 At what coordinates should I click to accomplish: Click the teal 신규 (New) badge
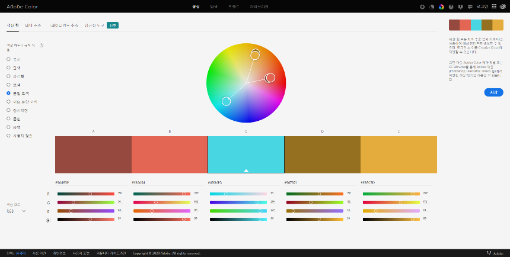(x=113, y=25)
